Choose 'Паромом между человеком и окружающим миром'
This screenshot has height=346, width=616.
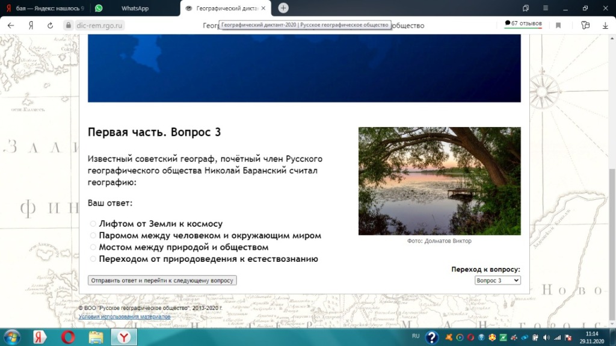[x=93, y=236]
